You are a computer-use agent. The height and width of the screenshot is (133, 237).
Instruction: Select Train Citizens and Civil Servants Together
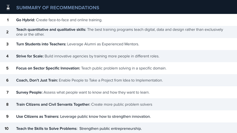[118, 104]
